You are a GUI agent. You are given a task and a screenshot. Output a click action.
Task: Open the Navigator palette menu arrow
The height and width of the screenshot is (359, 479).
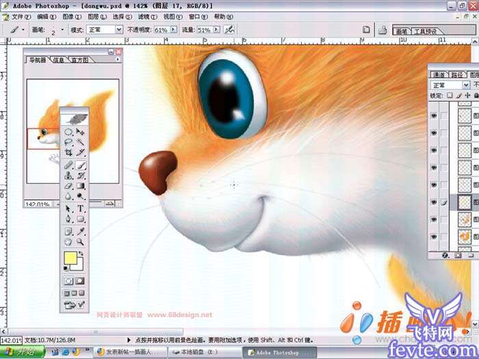pyautogui.click(x=118, y=59)
